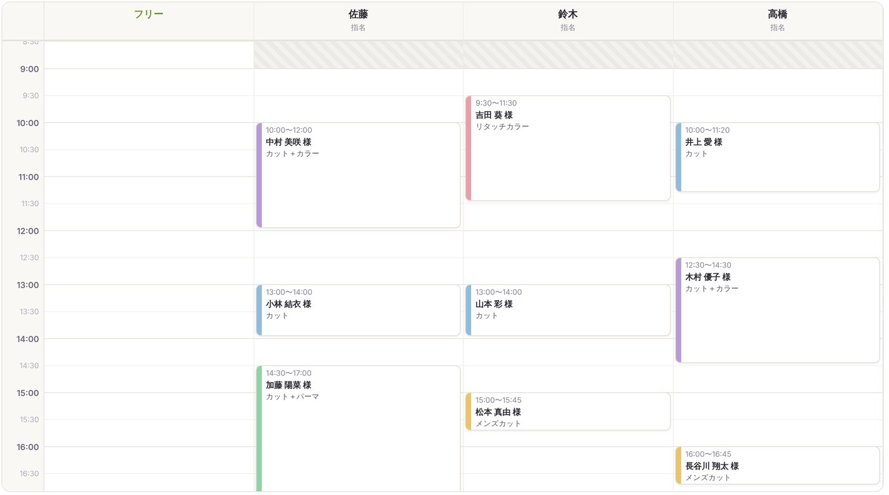889x495 pixels.
Task: Select the 佐藤 stylist column header
Action: pos(358,21)
